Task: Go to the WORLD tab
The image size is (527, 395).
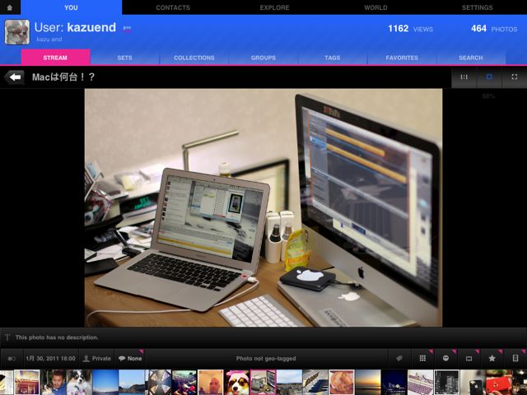Action: coord(375,7)
